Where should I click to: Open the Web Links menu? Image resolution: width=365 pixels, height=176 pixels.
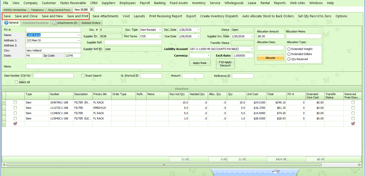[298, 3]
